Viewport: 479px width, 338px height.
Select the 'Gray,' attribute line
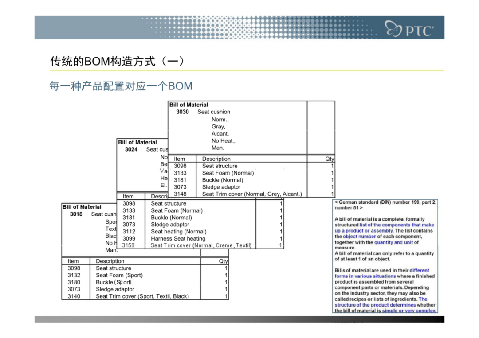tap(218, 126)
